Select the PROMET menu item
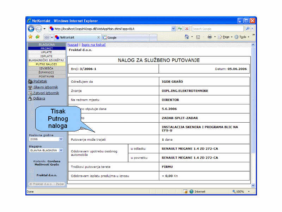This screenshot has height=212, width=282. (x=47, y=48)
